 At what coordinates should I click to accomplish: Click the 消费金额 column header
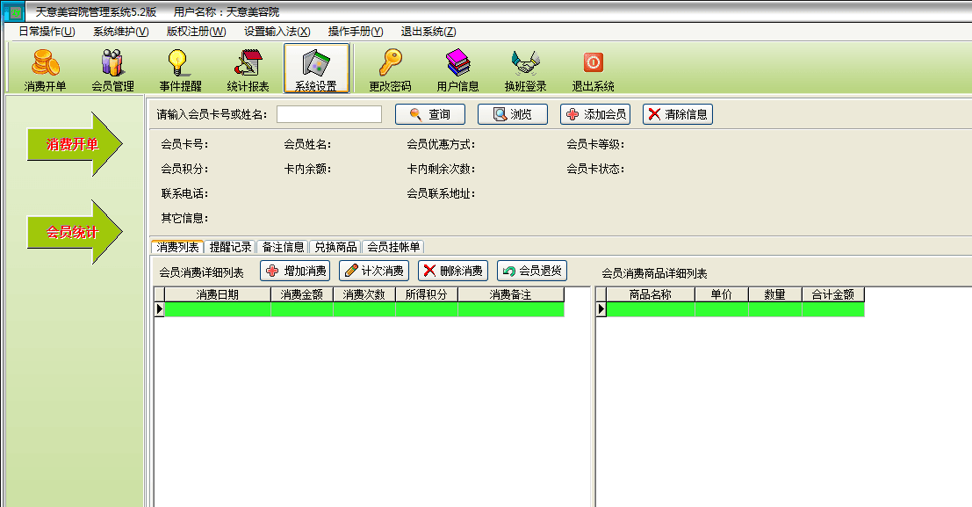tap(302, 294)
